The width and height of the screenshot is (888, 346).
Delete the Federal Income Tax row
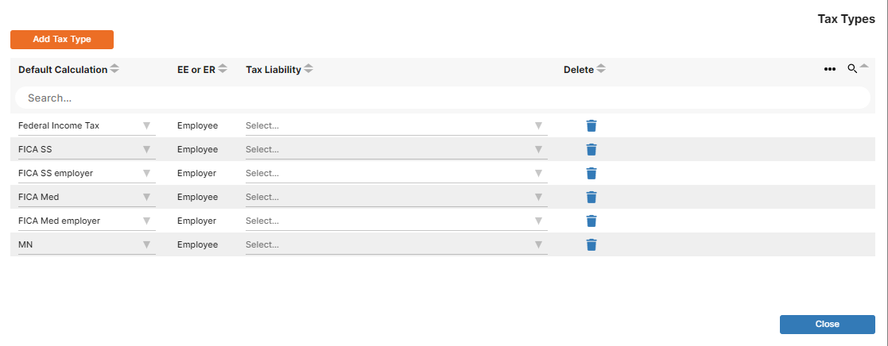pos(591,125)
